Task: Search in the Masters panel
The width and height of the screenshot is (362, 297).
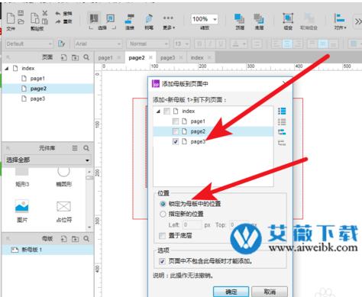Action: coord(86,239)
